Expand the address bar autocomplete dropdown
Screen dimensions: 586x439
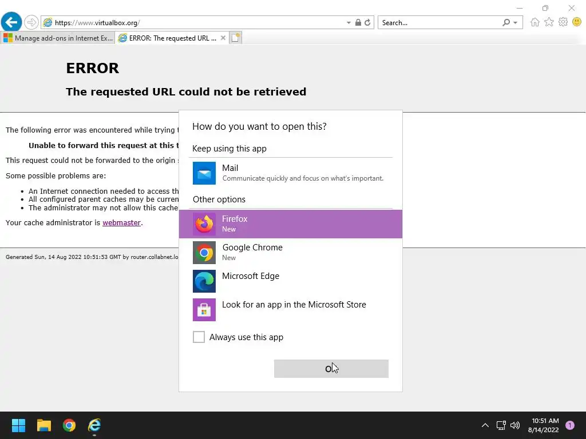pos(349,23)
